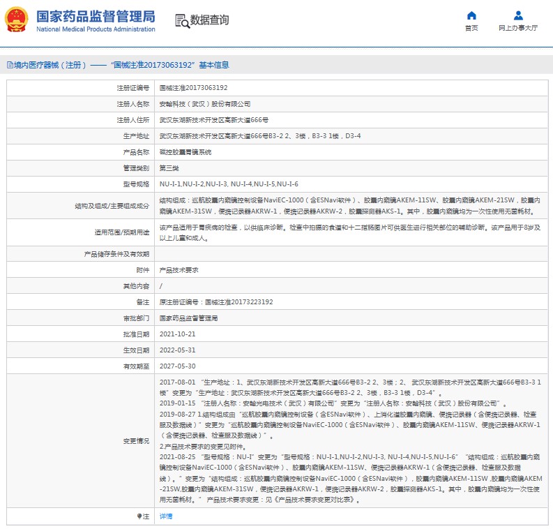Click the national emblem logo
553x529 pixels.
[17, 20]
